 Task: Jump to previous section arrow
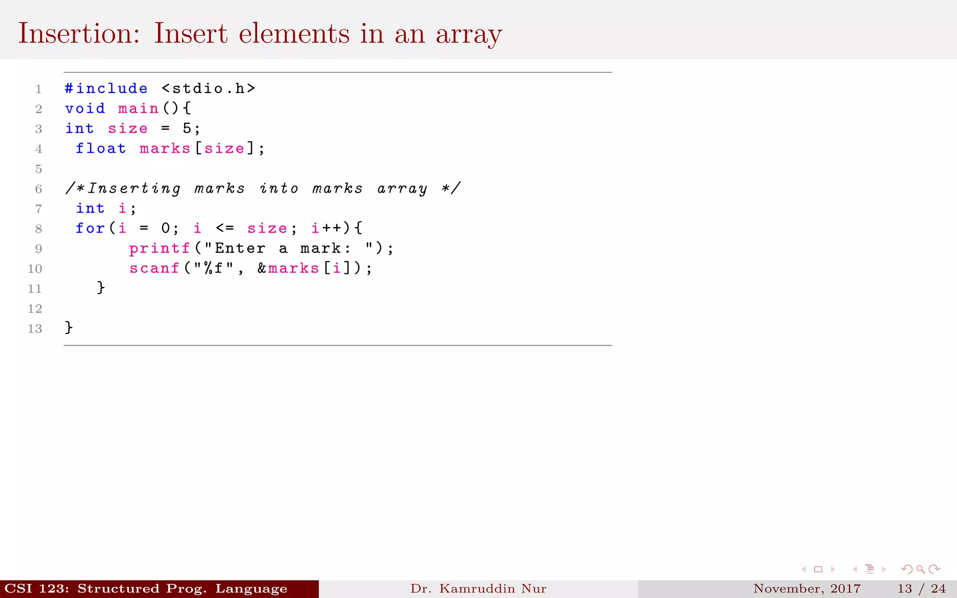855,569
